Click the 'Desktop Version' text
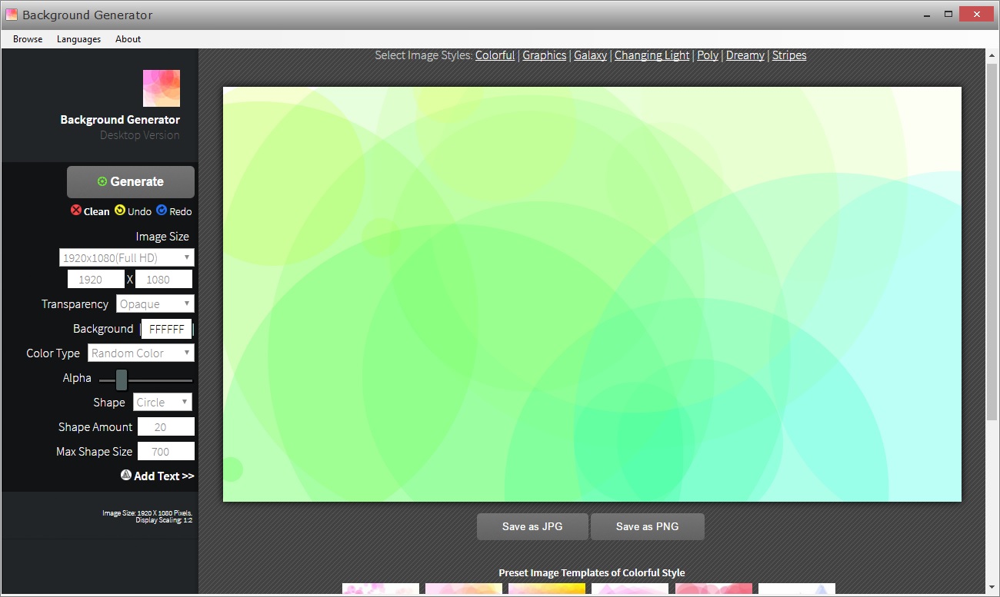 click(x=140, y=135)
